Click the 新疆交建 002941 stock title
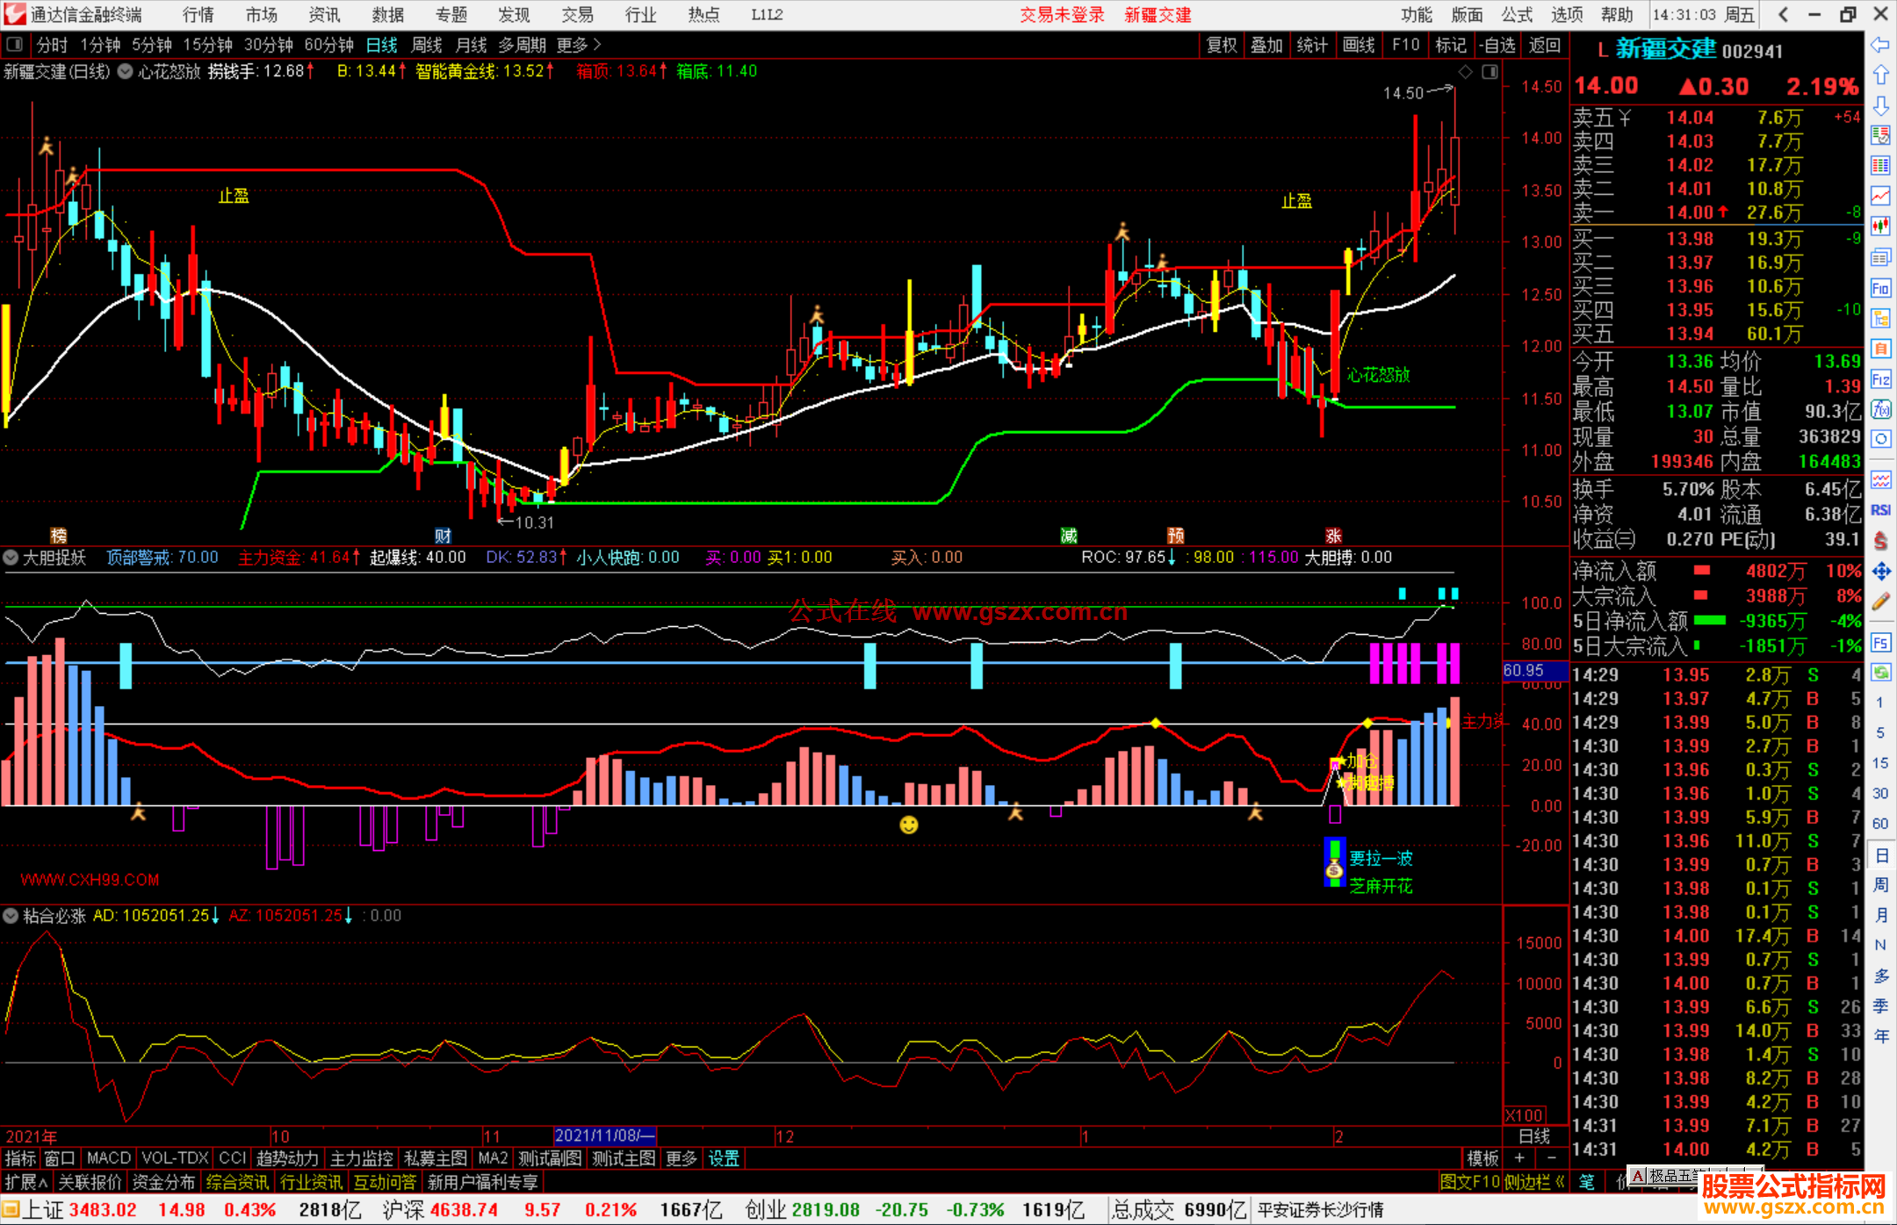Screen dimensions: 1897x1225 coord(1699,50)
